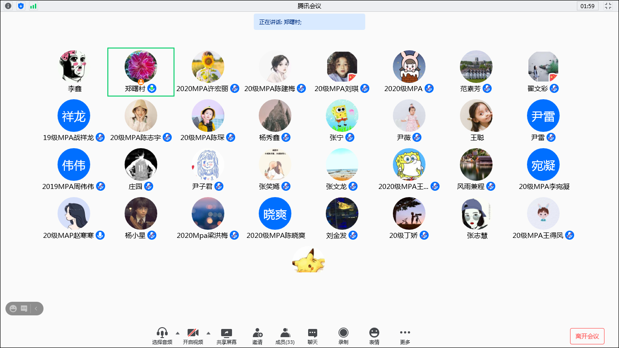The height and width of the screenshot is (348, 619).
Task: Open the Emoji (表情) reactions
Action: [374, 333]
